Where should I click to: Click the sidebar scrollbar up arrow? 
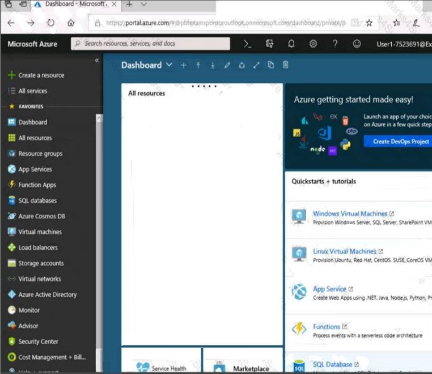tap(99, 119)
